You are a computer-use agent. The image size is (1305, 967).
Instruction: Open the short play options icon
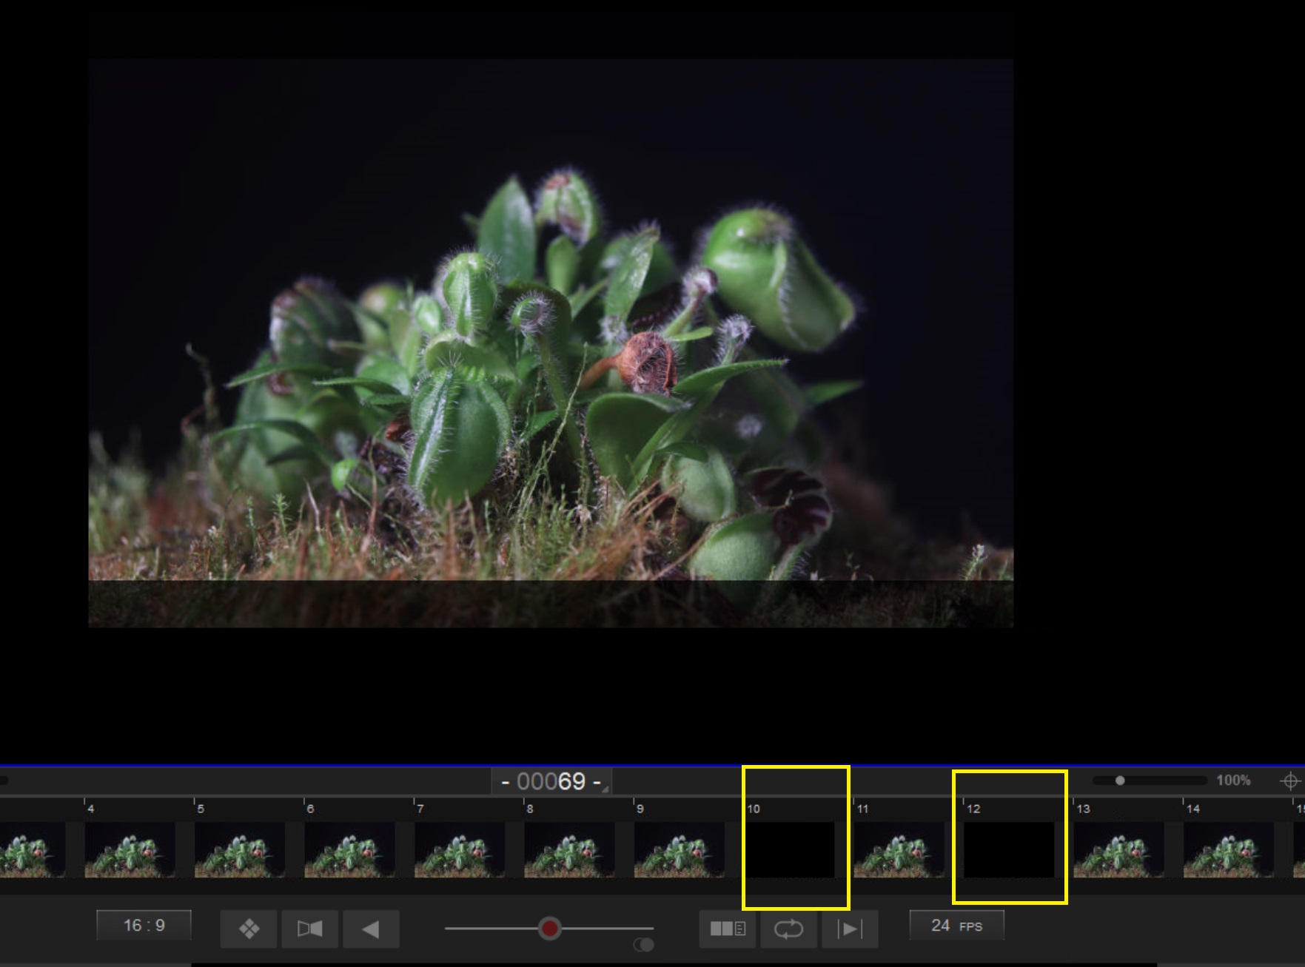click(727, 929)
